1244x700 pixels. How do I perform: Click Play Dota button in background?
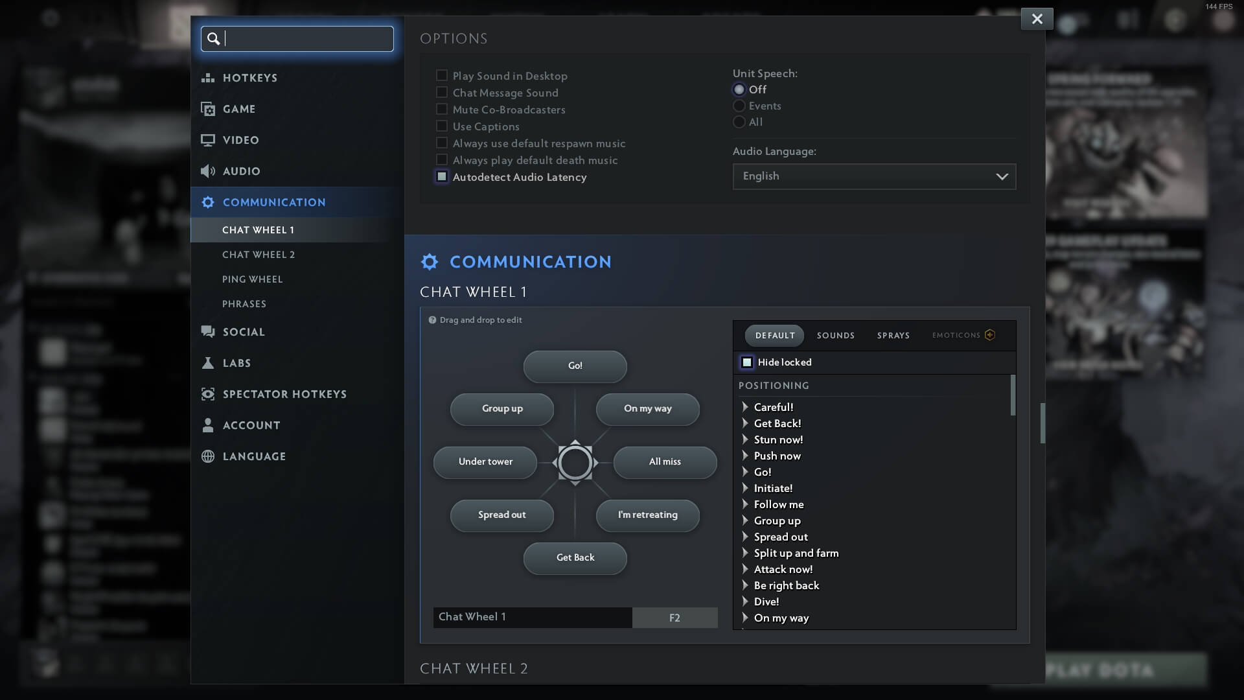1126,670
